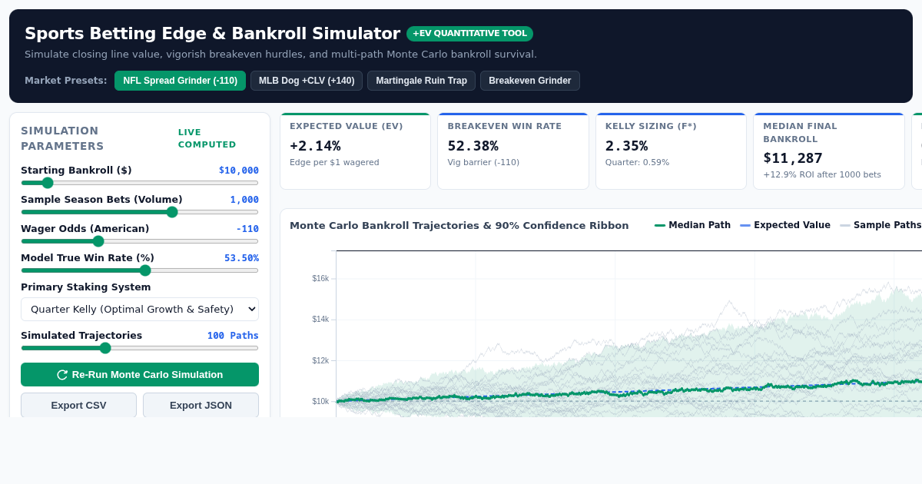Click the Kelly Sizing (F*) card

[671, 151]
